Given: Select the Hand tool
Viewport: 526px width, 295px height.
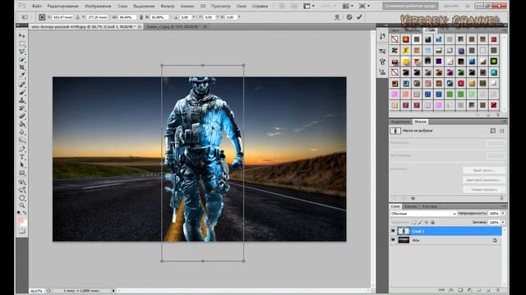Looking at the screenshot, I should click(22, 197).
